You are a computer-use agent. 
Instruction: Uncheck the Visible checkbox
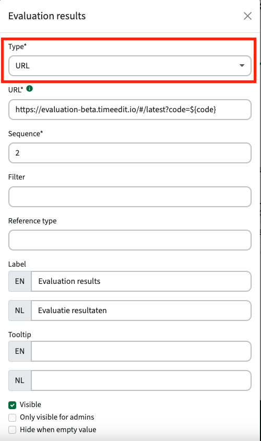click(13, 405)
